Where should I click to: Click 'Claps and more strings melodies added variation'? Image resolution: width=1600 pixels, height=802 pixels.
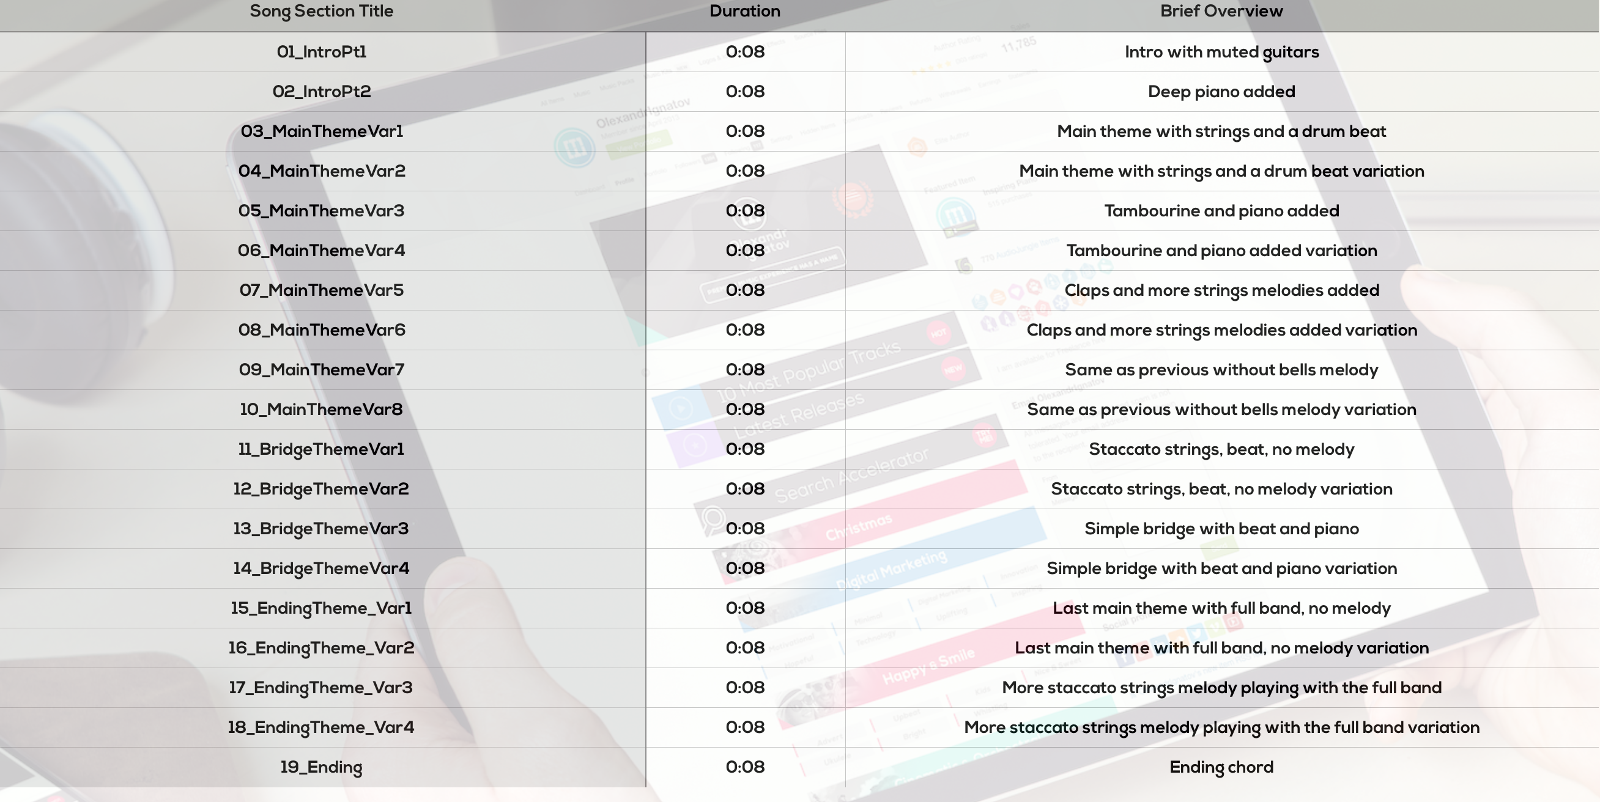coord(1221,330)
